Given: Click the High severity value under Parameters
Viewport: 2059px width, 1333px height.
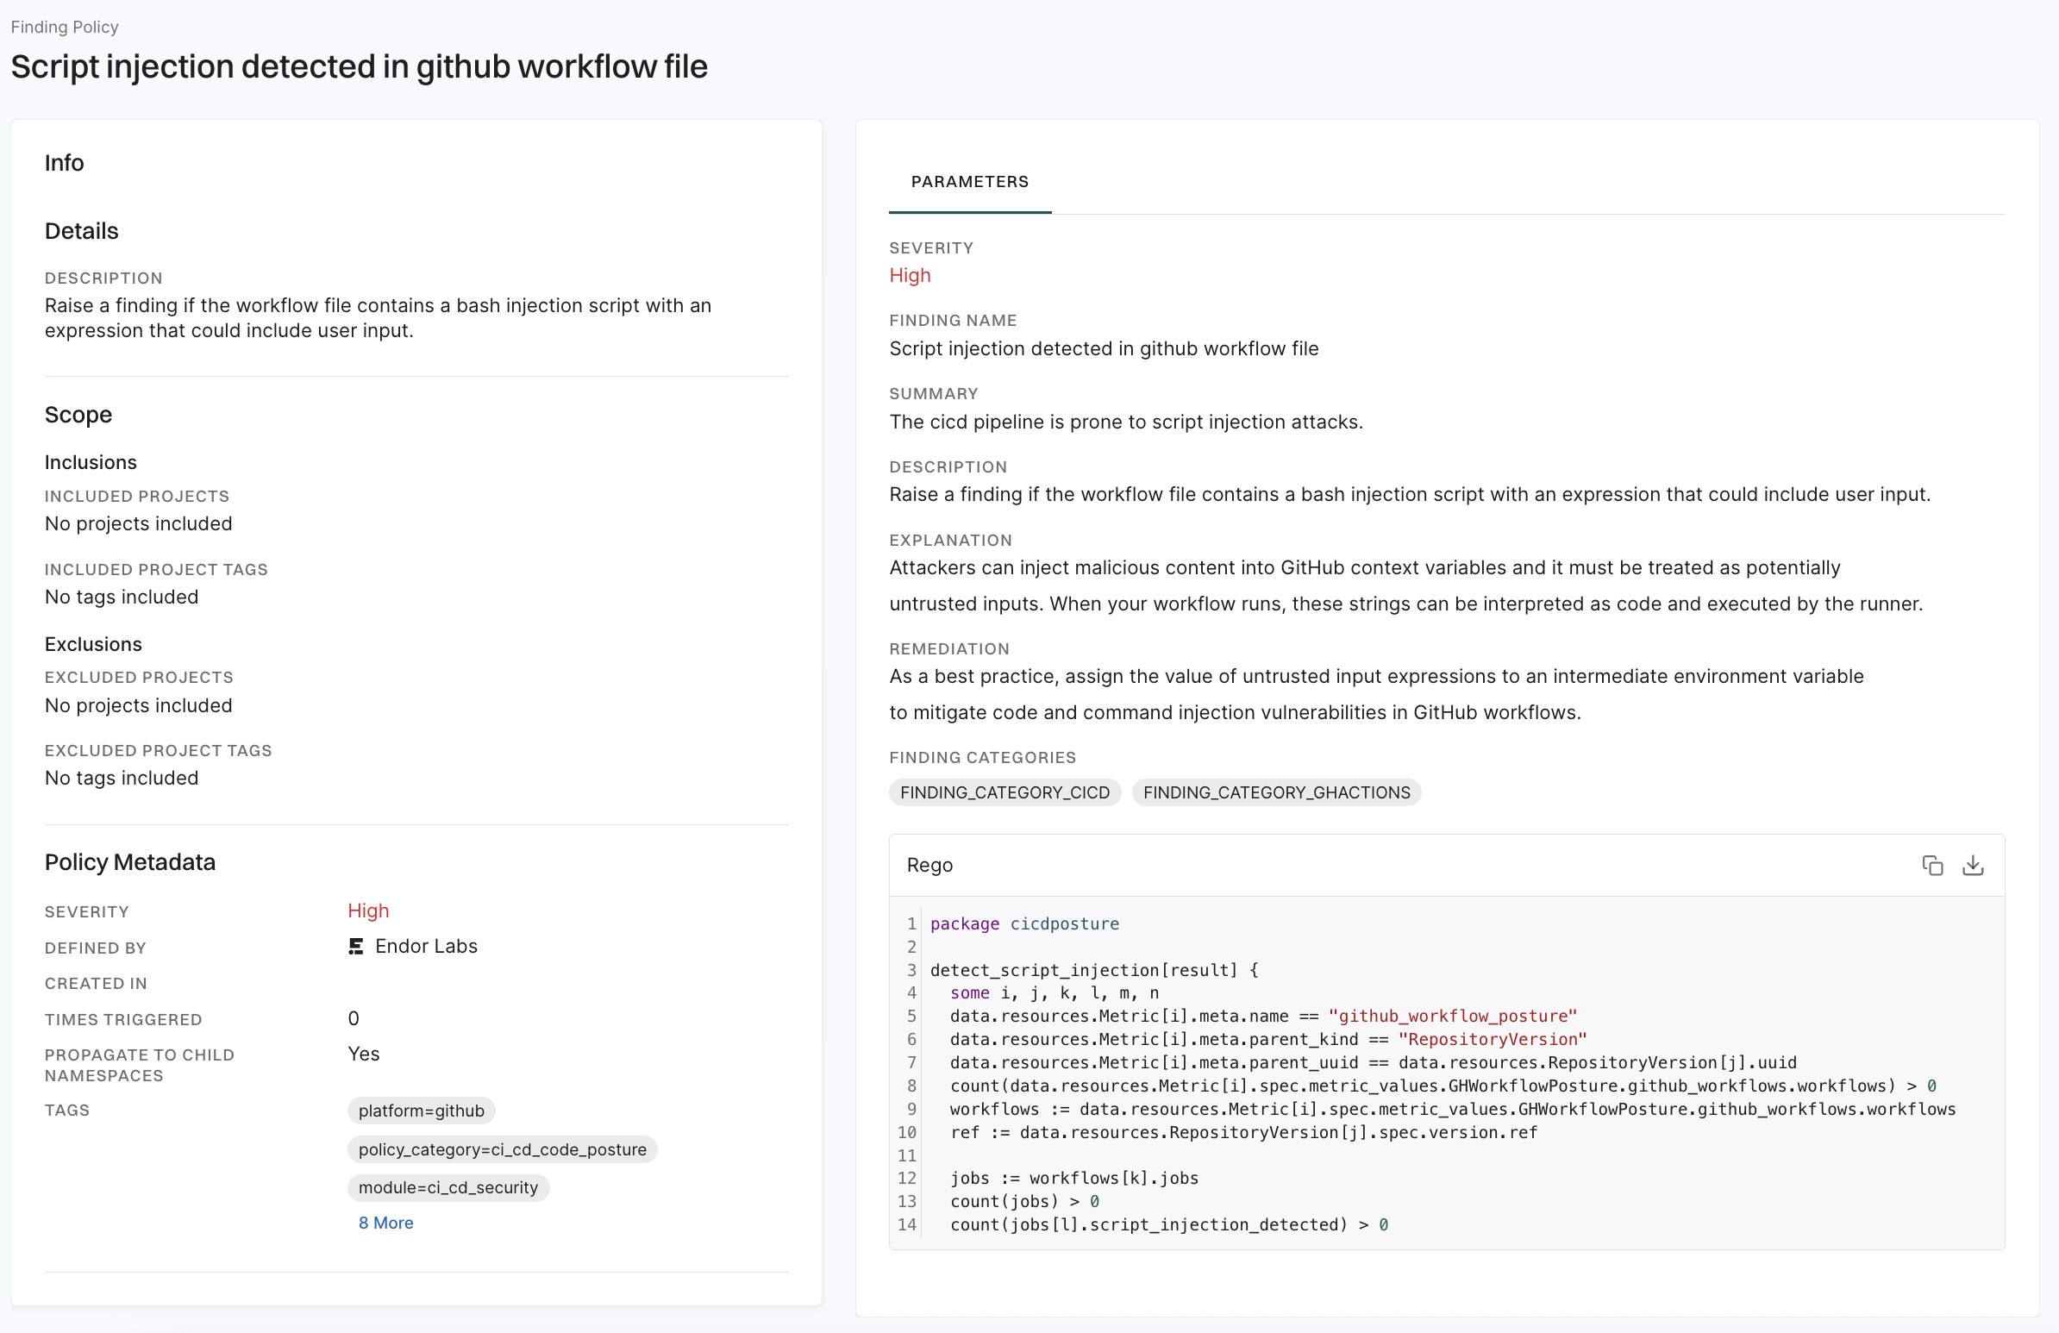Looking at the screenshot, I should click(x=911, y=275).
